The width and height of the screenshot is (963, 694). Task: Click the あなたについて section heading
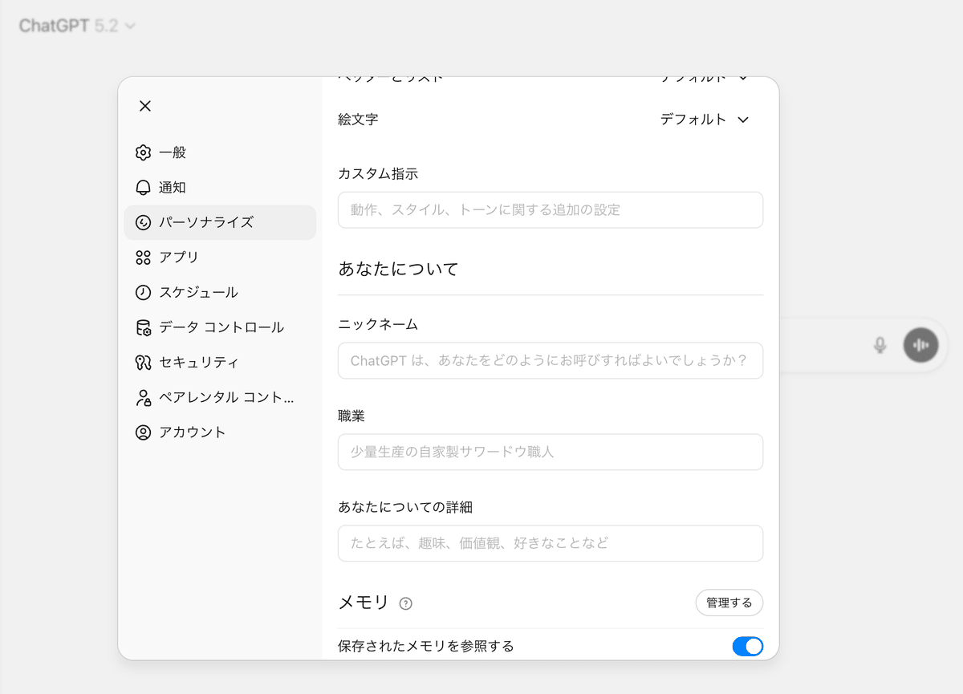click(x=398, y=269)
